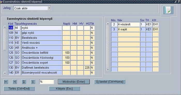Click Napló value 100 in row 125

tap(66, 53)
